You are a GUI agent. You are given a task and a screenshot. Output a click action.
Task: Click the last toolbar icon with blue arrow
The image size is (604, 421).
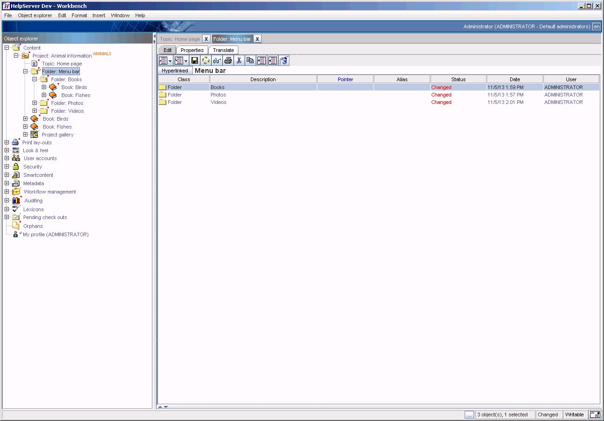284,60
